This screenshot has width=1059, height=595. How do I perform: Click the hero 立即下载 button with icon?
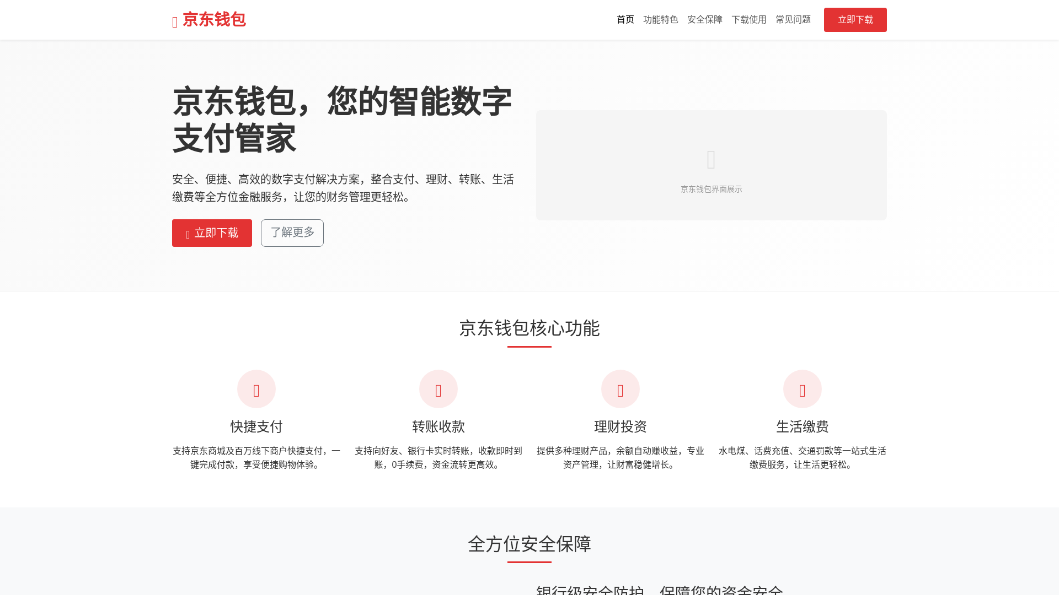click(212, 233)
